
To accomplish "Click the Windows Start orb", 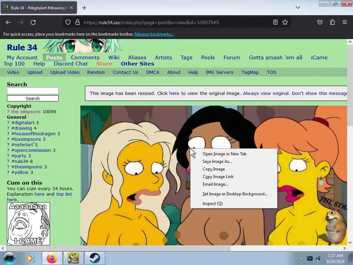I will coord(9,258).
